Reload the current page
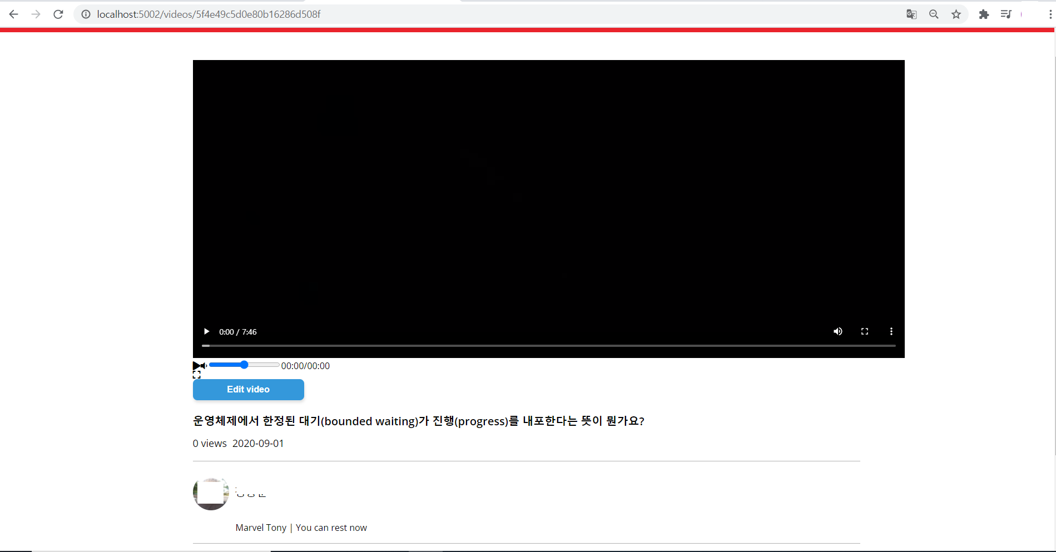The image size is (1056, 552). 58,14
